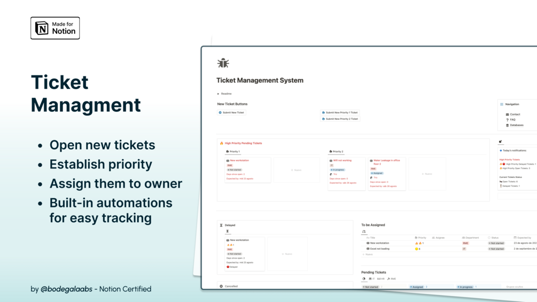
Task: Click the @bodegalaabs author handle
Action: pyautogui.click(x=66, y=289)
